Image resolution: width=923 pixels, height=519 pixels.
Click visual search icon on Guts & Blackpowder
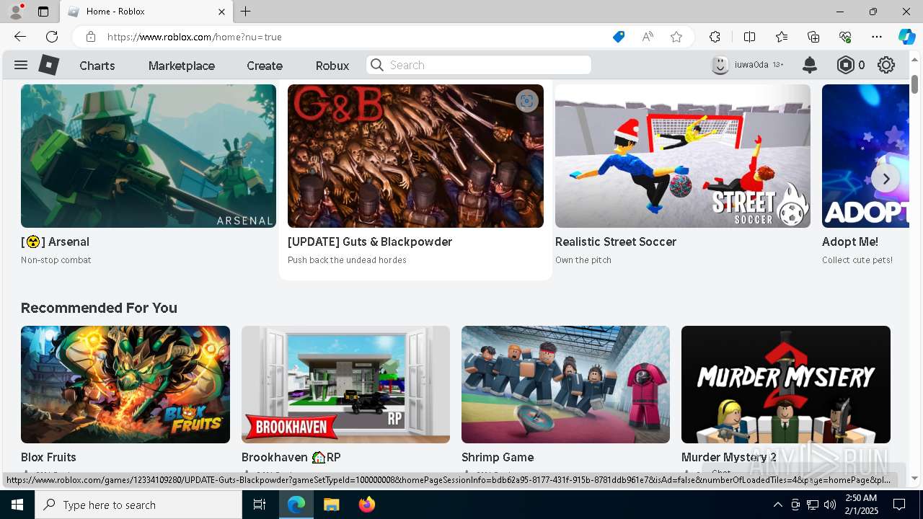pyautogui.click(x=527, y=101)
